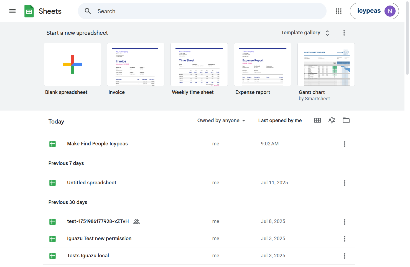The image size is (410, 267).
Task: Select the Expense report template
Action: click(263, 64)
